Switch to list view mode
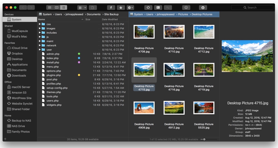278x148 pixels. point(50,8)
